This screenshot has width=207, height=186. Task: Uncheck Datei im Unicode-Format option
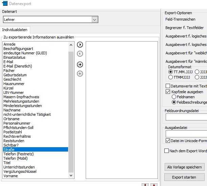click(168, 140)
